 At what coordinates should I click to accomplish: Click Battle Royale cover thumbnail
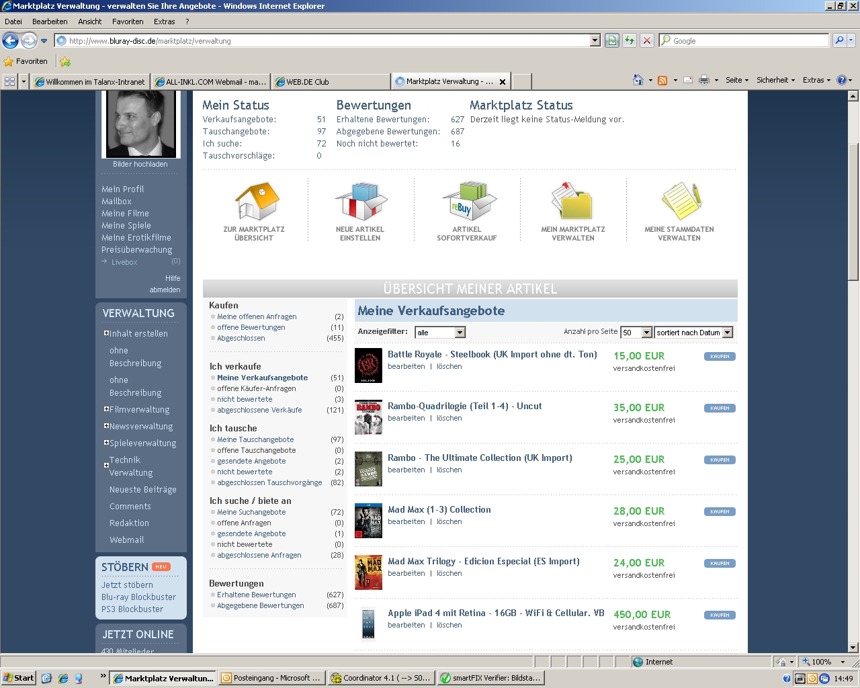[368, 365]
